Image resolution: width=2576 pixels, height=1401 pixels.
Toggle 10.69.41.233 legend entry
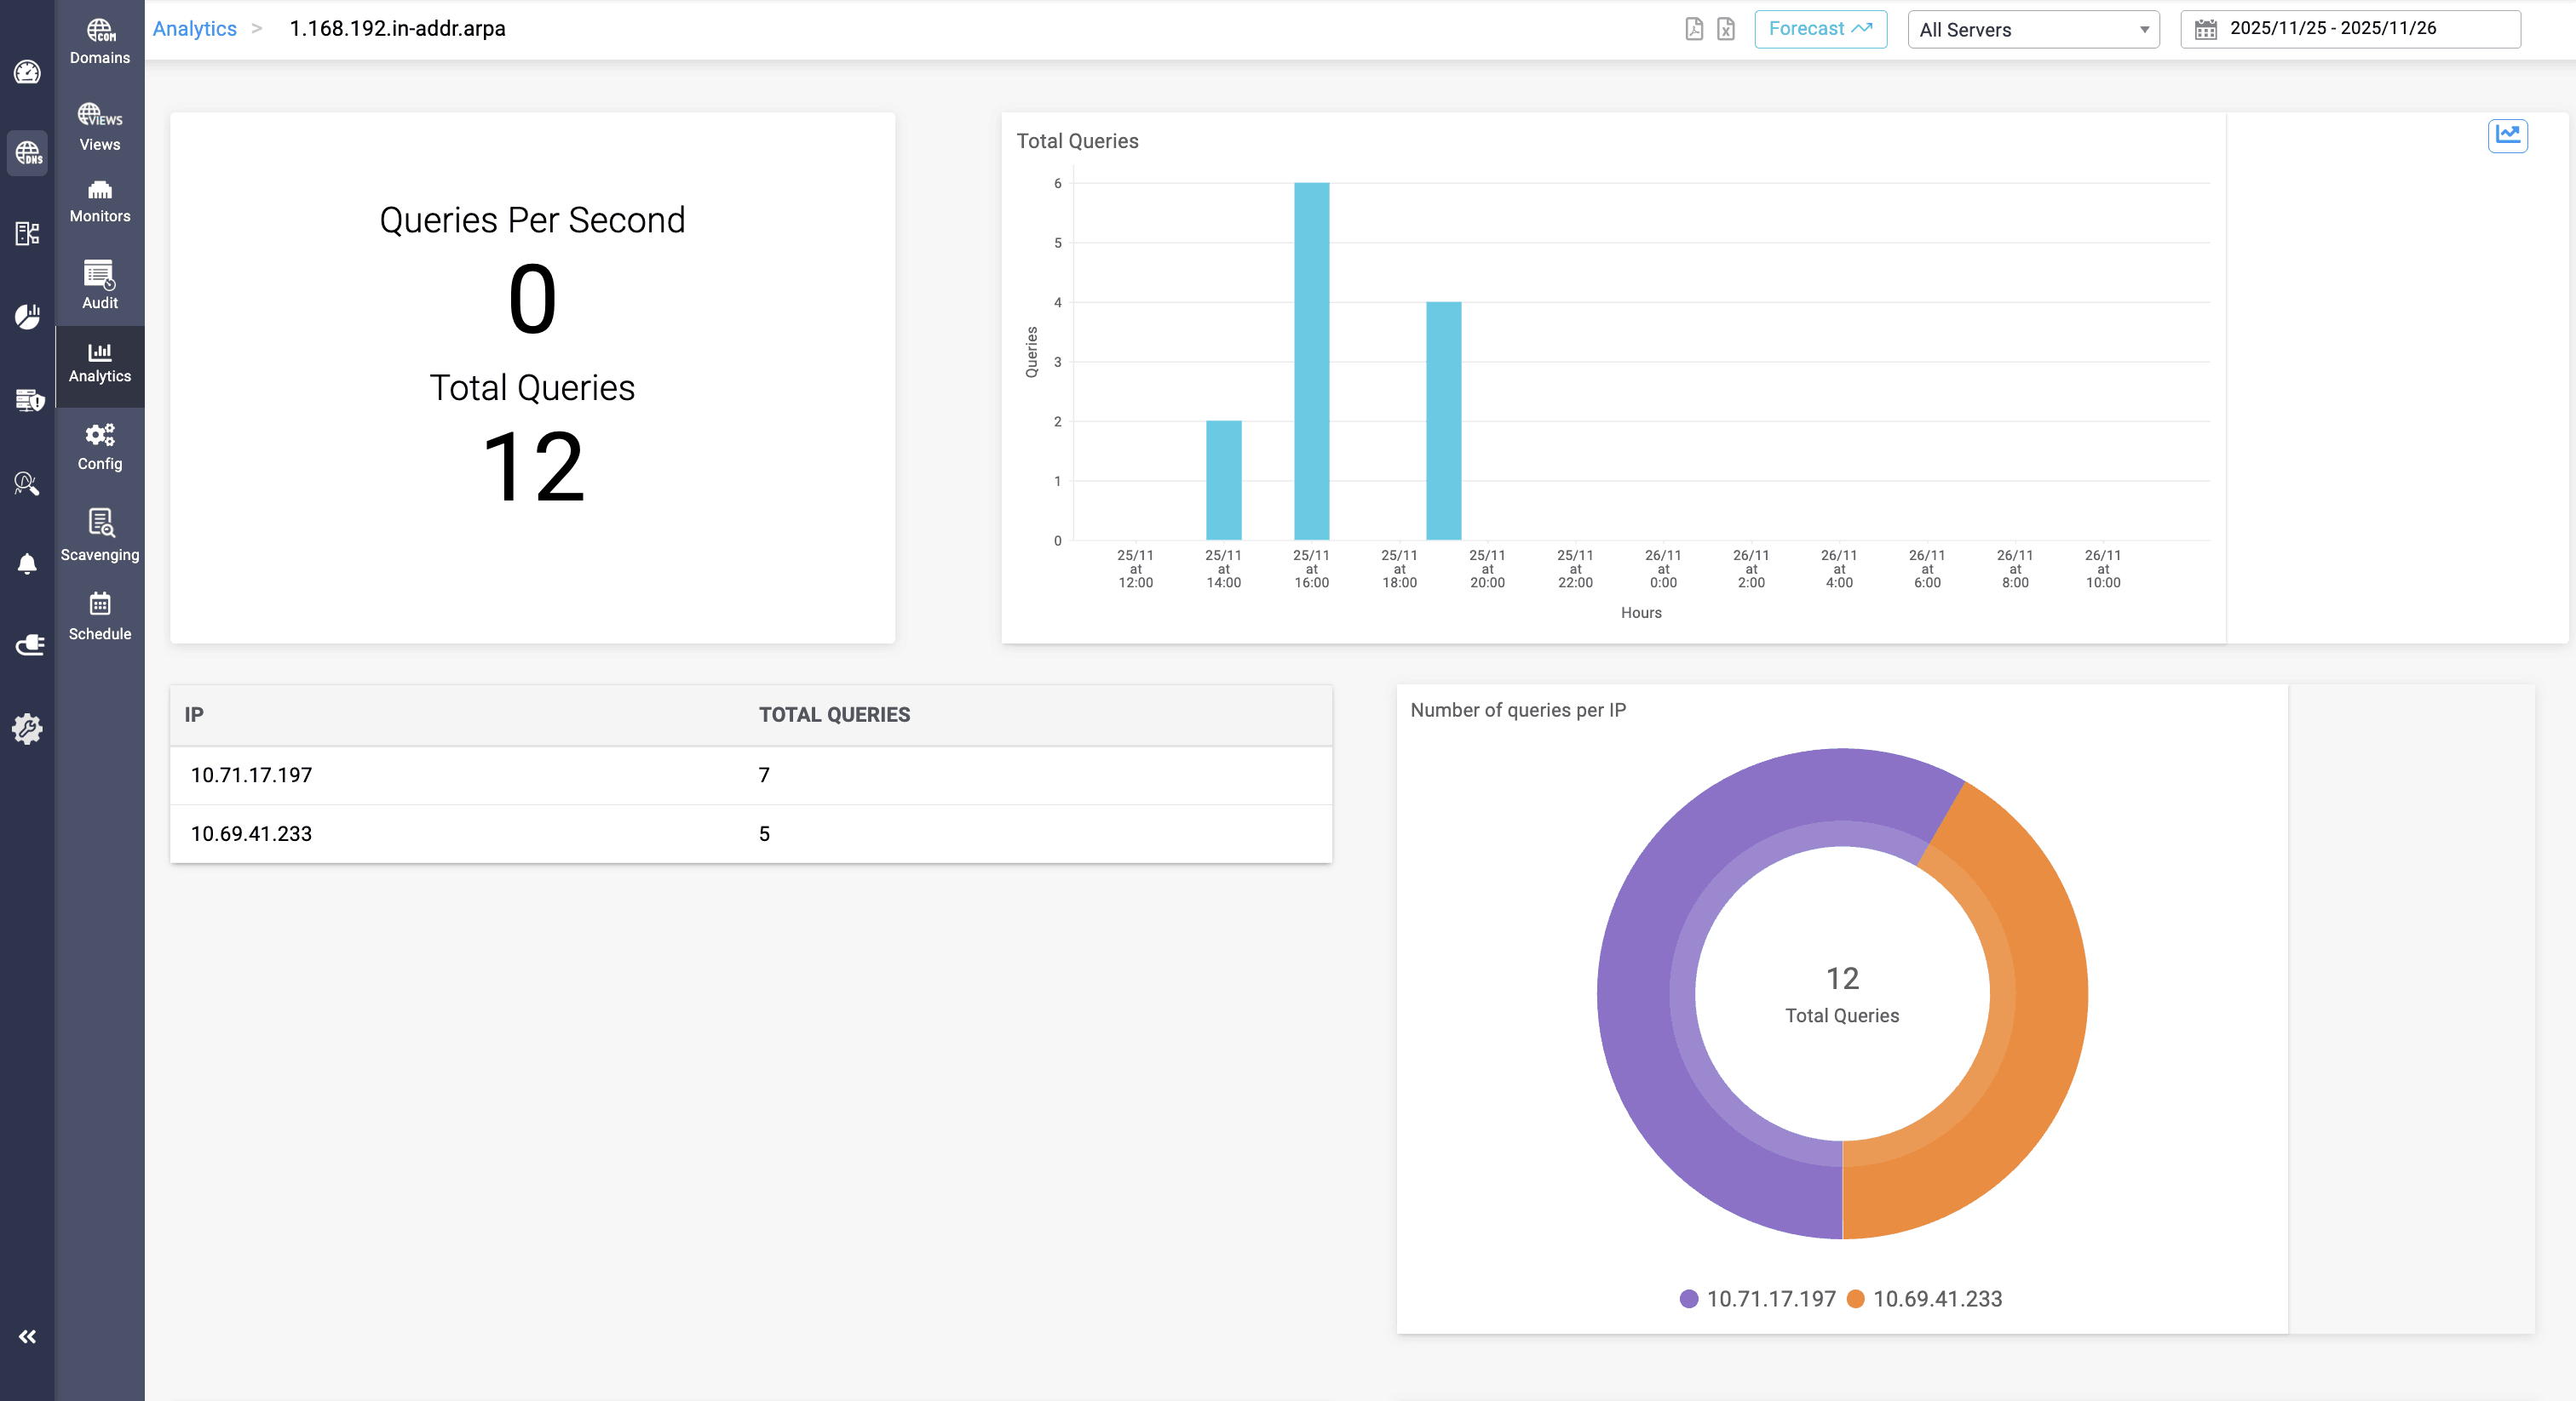[x=1924, y=1298]
